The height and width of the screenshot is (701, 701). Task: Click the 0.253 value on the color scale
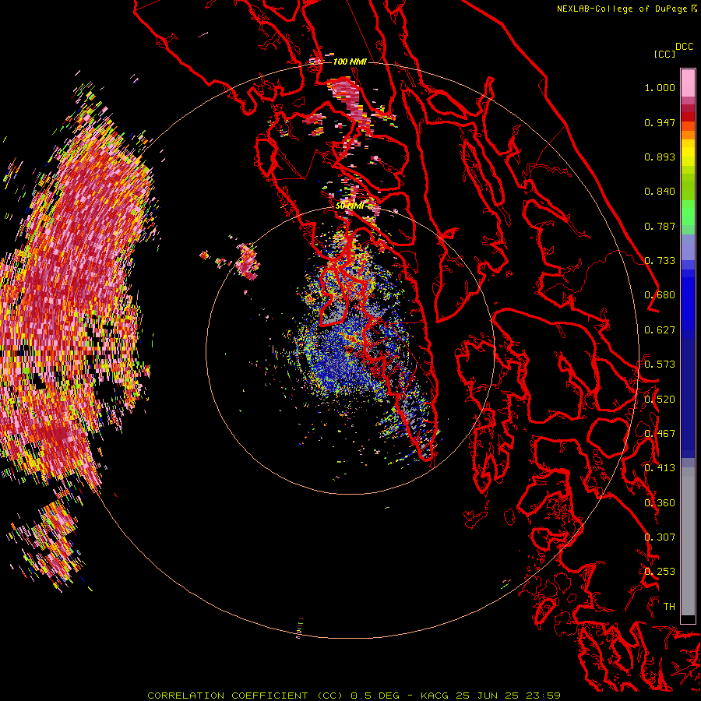point(660,572)
